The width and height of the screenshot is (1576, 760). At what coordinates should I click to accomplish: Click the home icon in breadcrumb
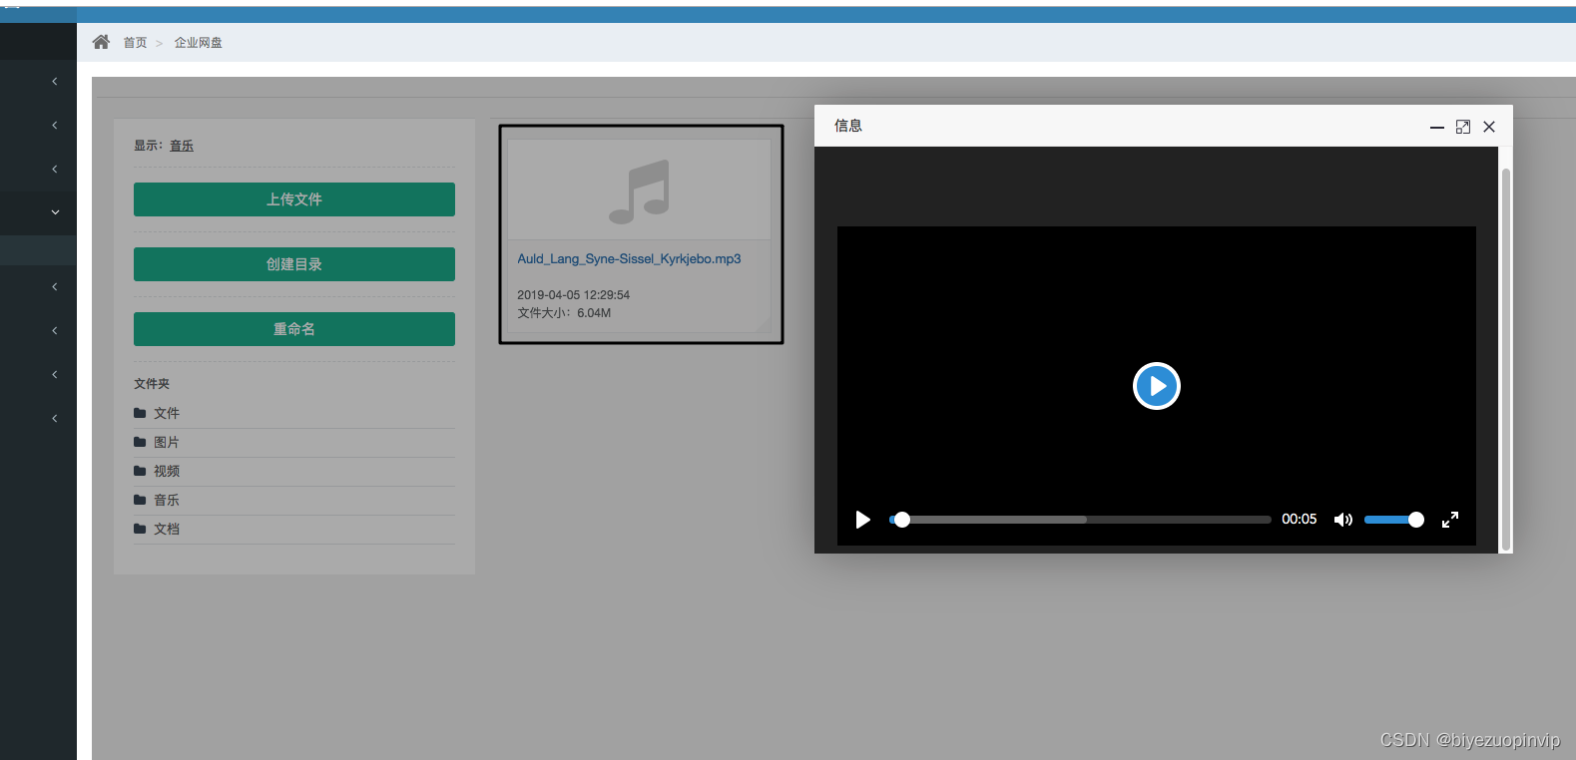(x=101, y=42)
